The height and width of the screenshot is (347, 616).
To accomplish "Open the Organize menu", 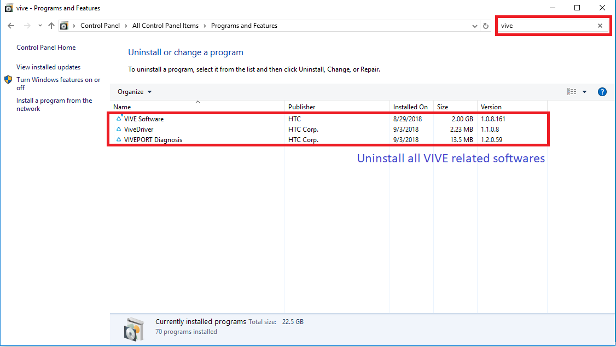I will tap(135, 92).
